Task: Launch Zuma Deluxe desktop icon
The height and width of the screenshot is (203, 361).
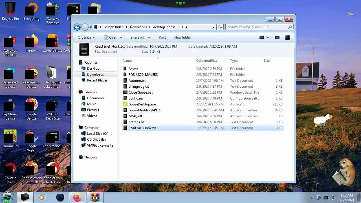Action: (x=53, y=43)
